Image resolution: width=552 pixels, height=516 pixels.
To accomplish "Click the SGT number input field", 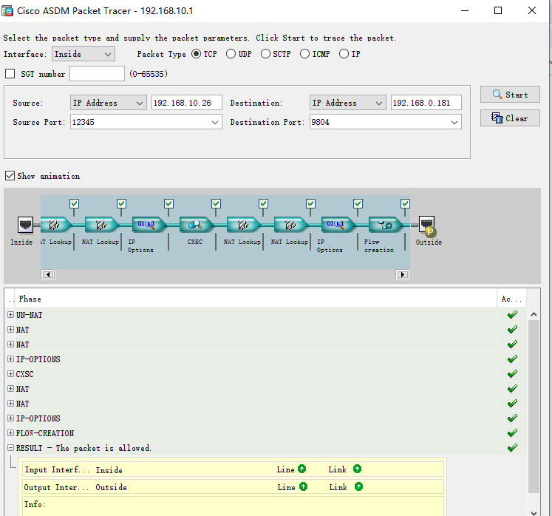I will 97,74.
